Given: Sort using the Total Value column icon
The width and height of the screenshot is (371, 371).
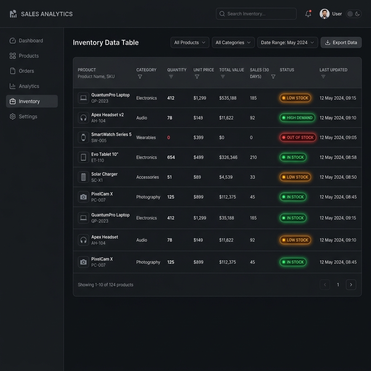Looking at the screenshot, I should 223,77.
